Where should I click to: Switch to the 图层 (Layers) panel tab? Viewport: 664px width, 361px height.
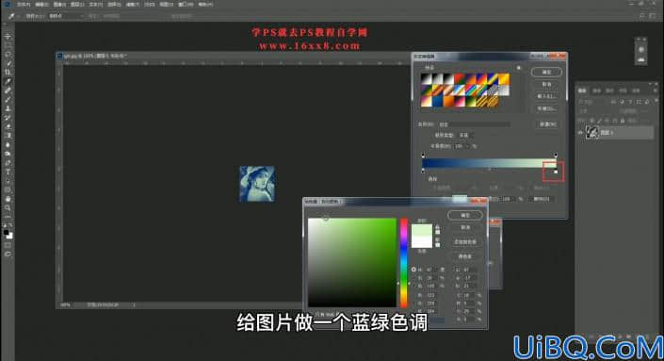pos(583,90)
